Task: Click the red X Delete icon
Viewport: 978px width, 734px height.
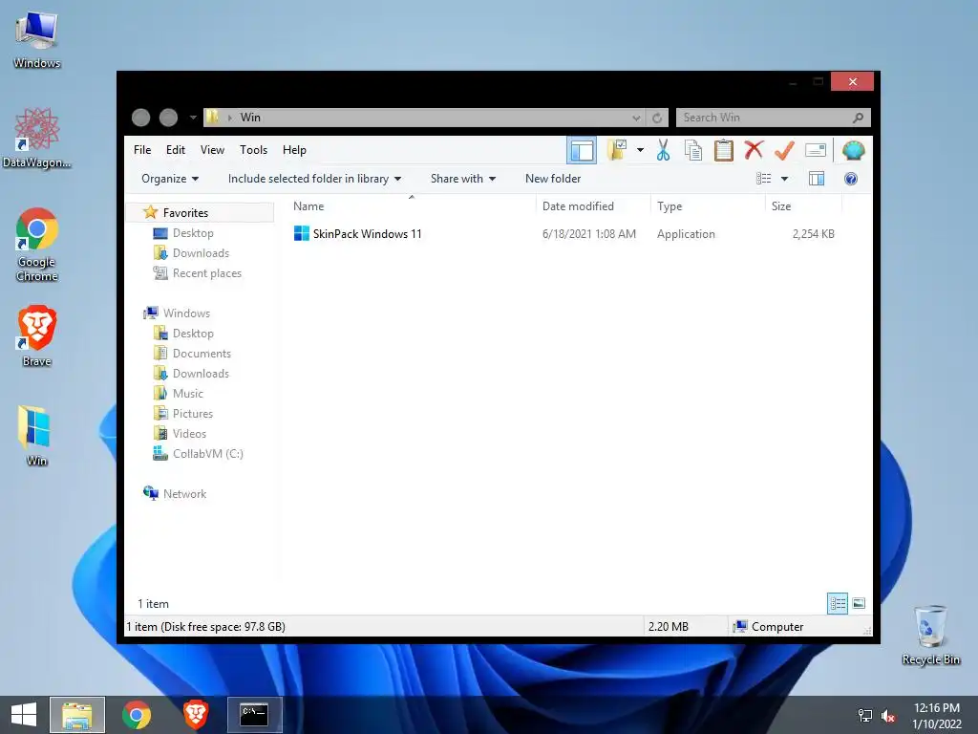Action: tap(754, 150)
